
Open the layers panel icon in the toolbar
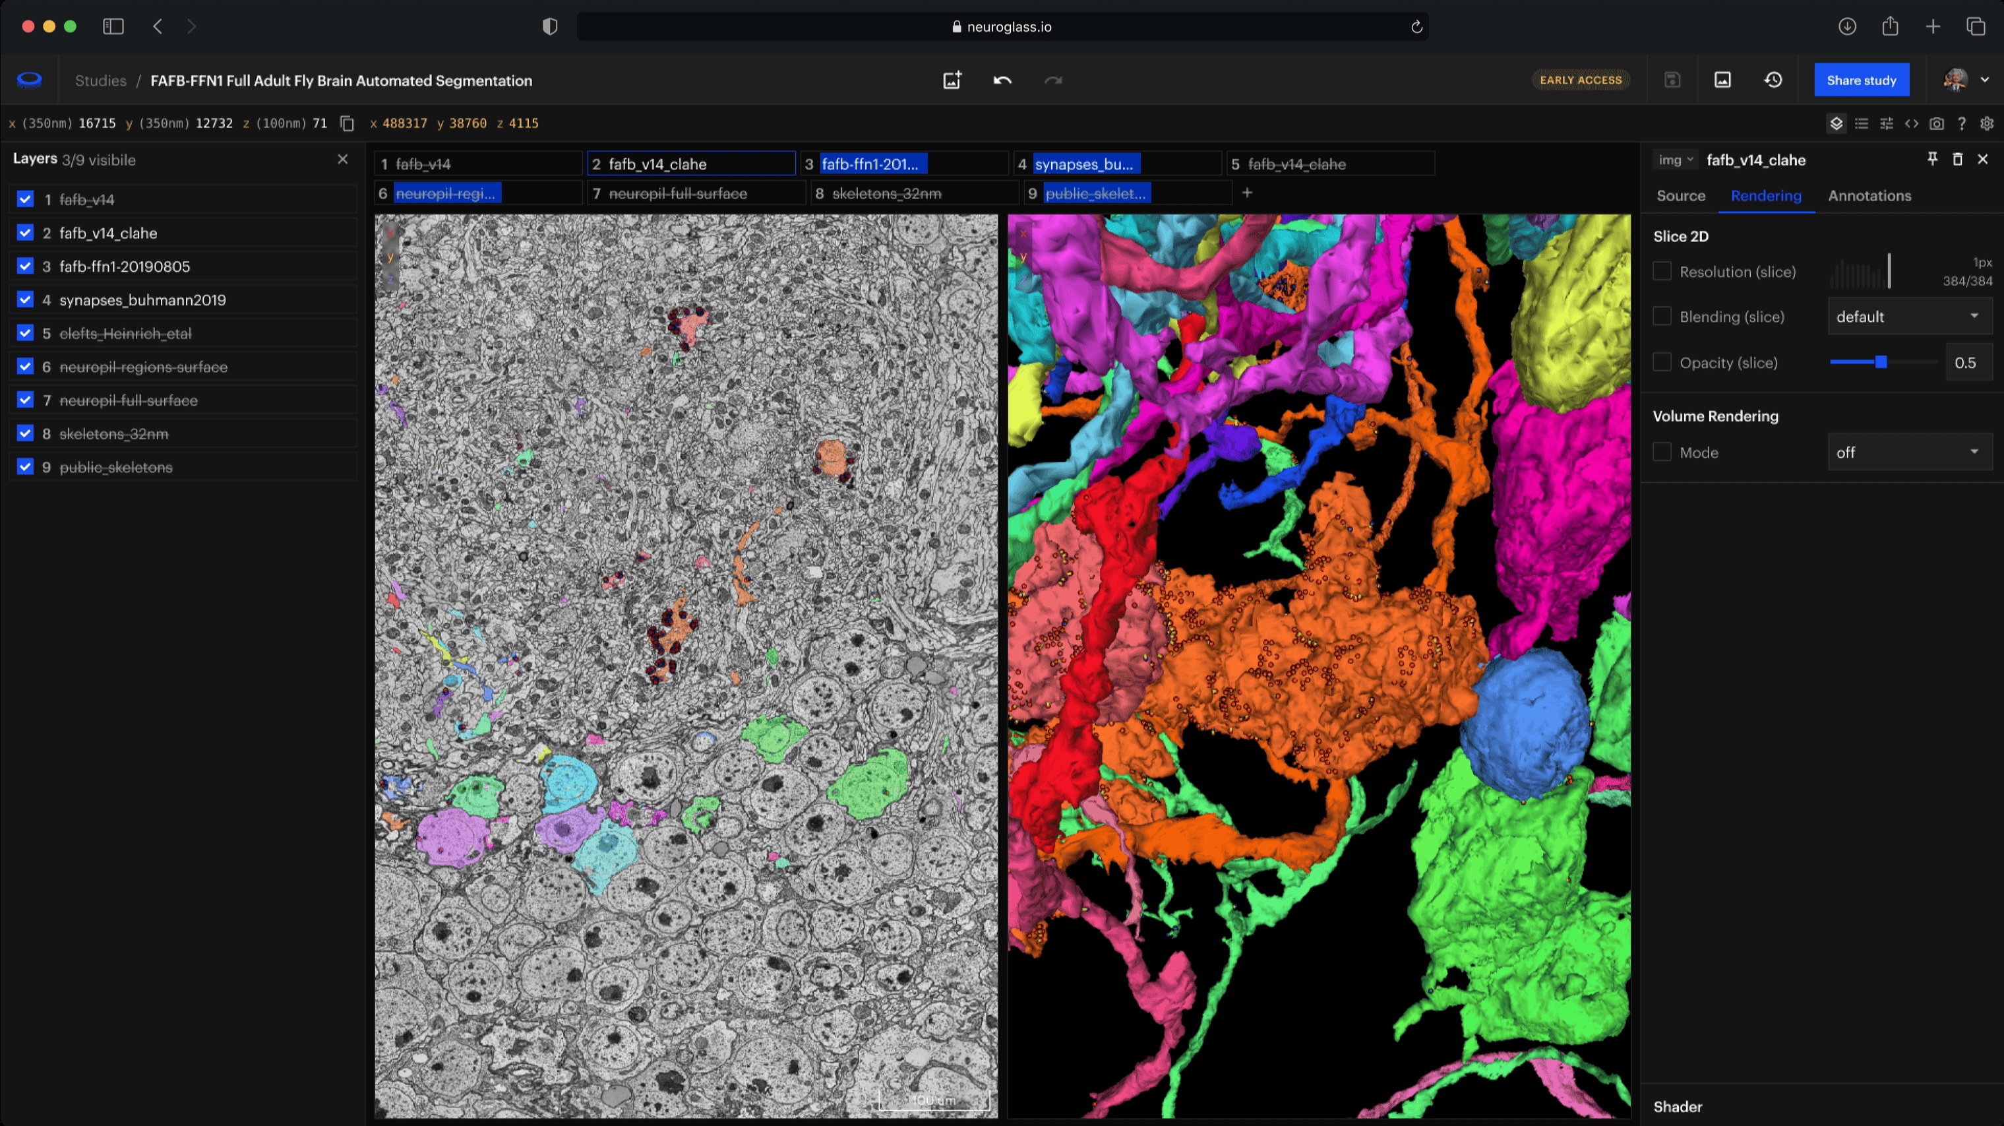pyautogui.click(x=1837, y=123)
